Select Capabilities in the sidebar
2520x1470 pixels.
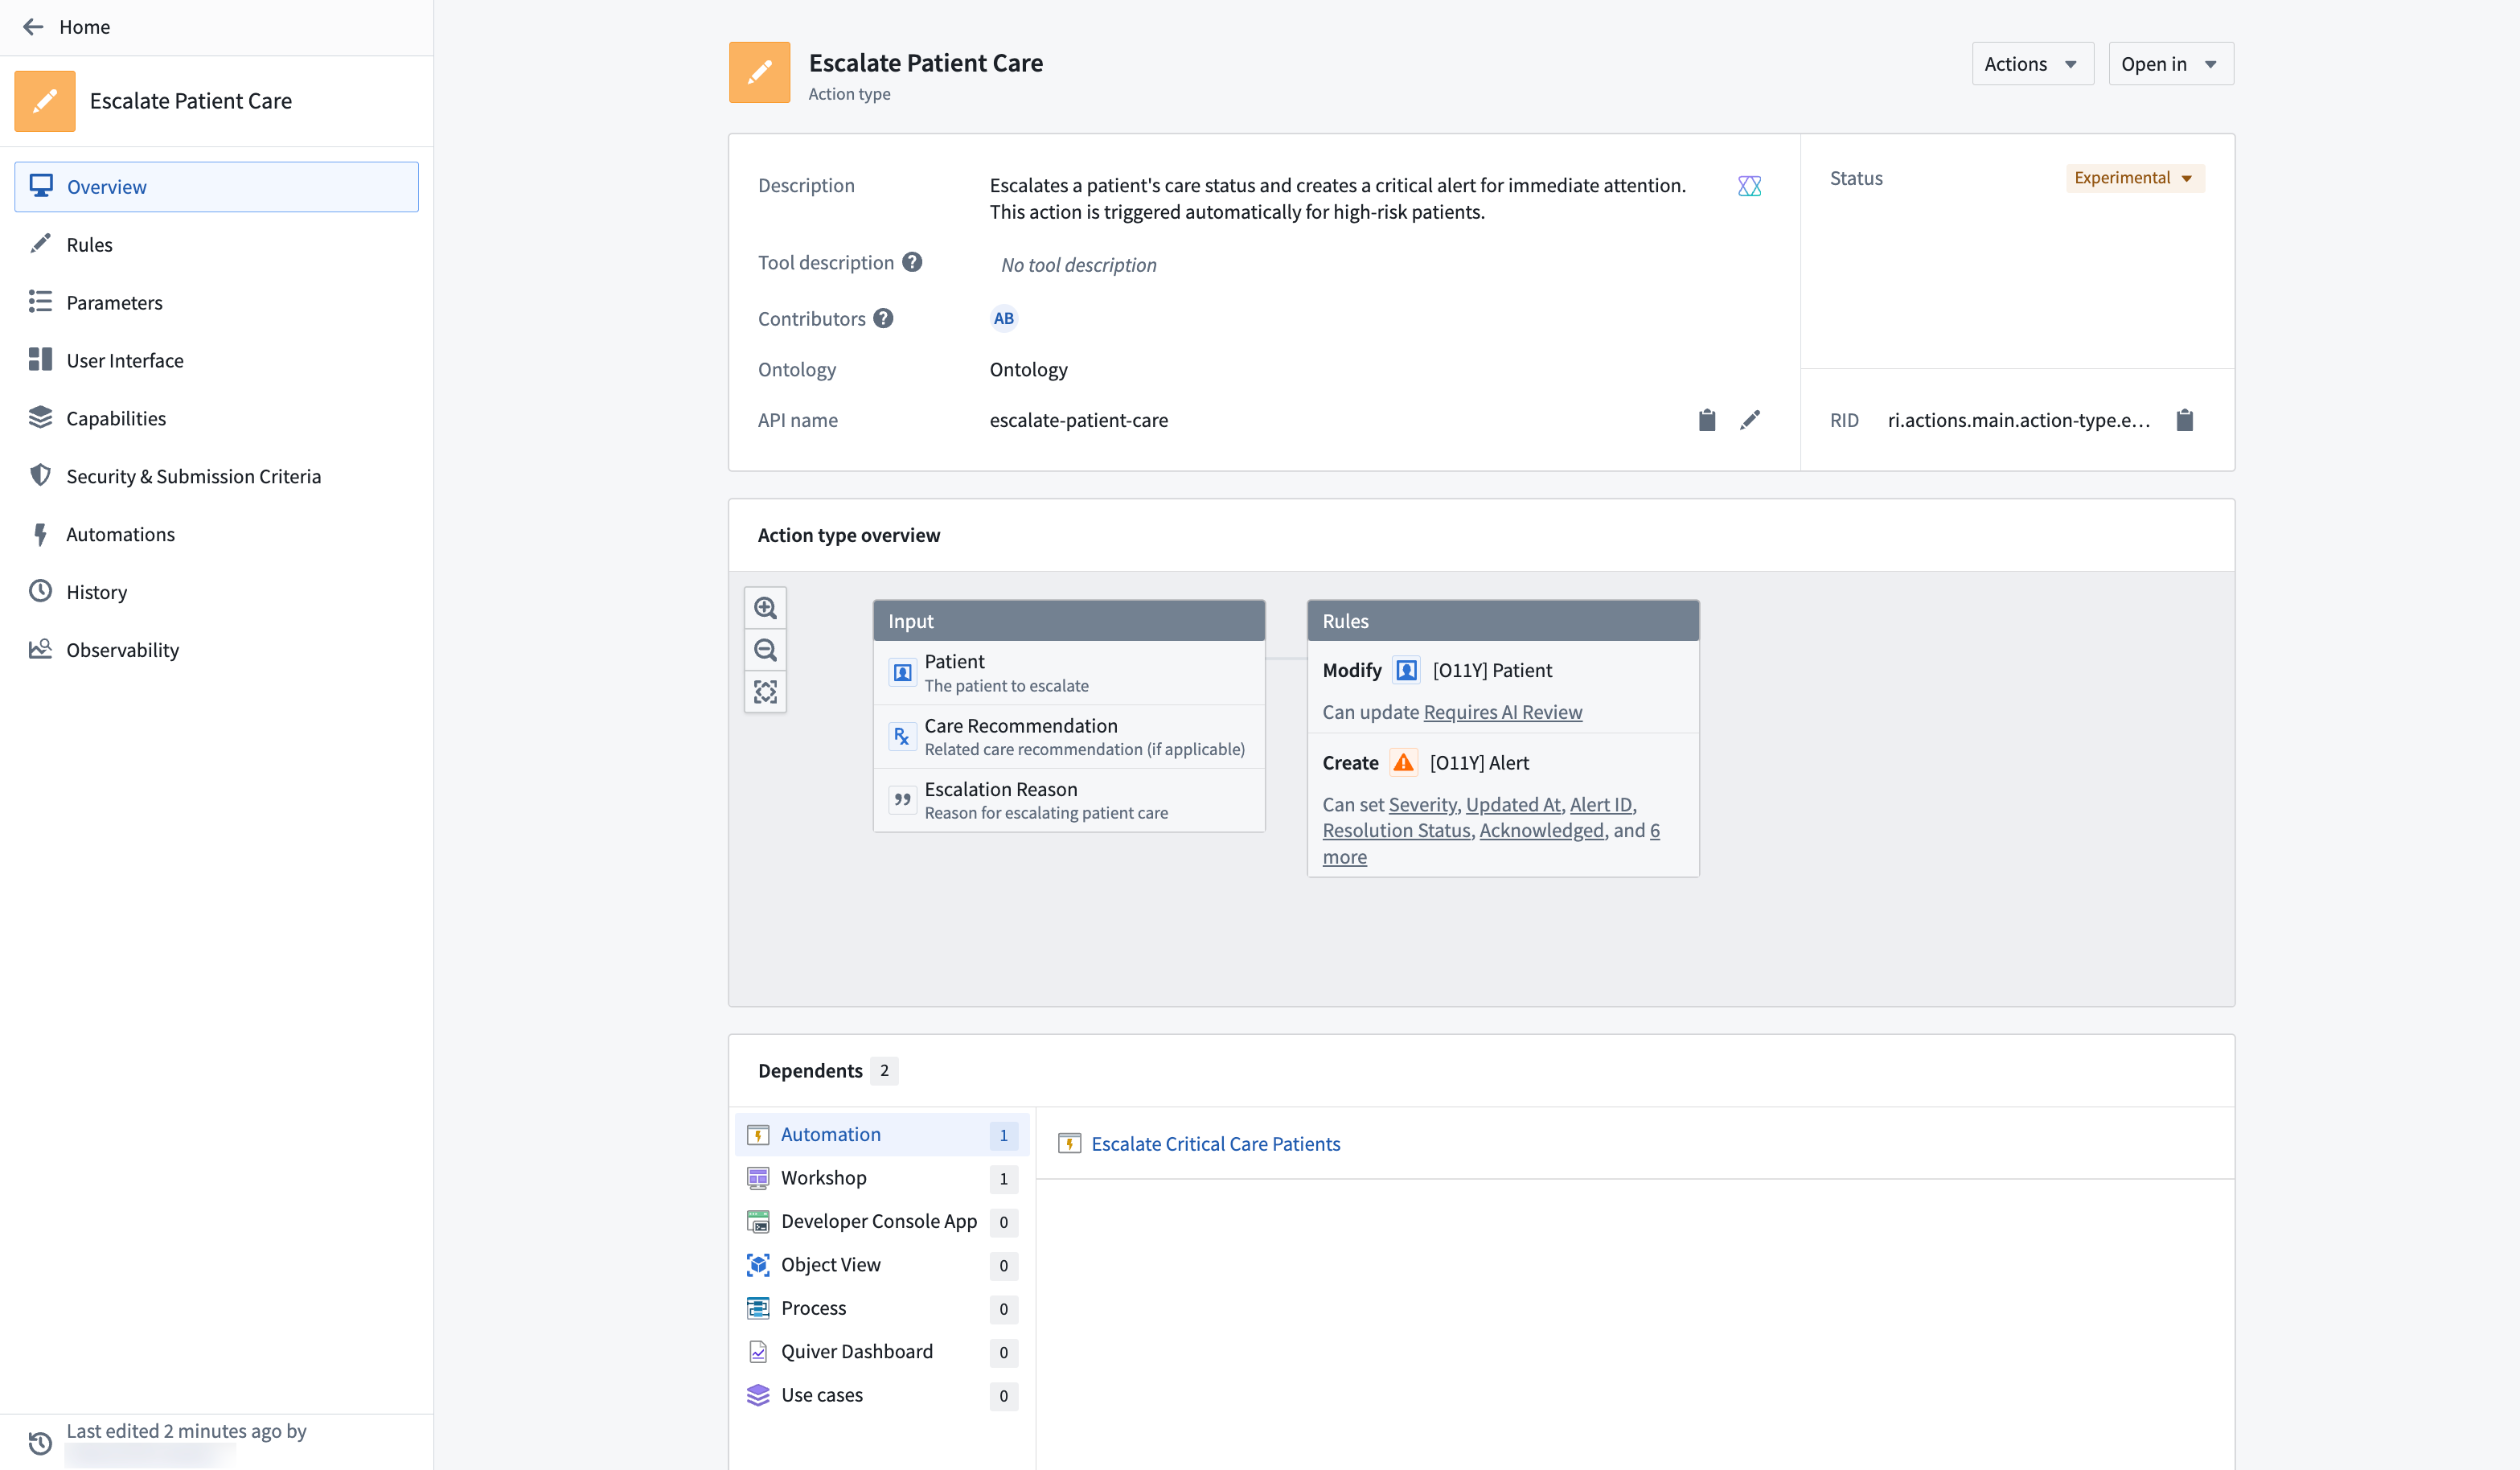click(x=116, y=417)
